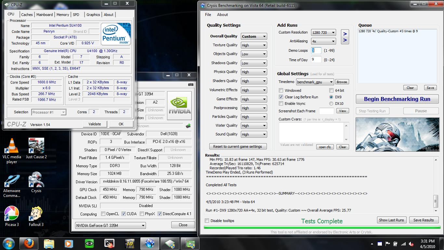Open Just Cause 2 desktop shortcut
The height and width of the screenshot is (250, 444).
[36, 148]
